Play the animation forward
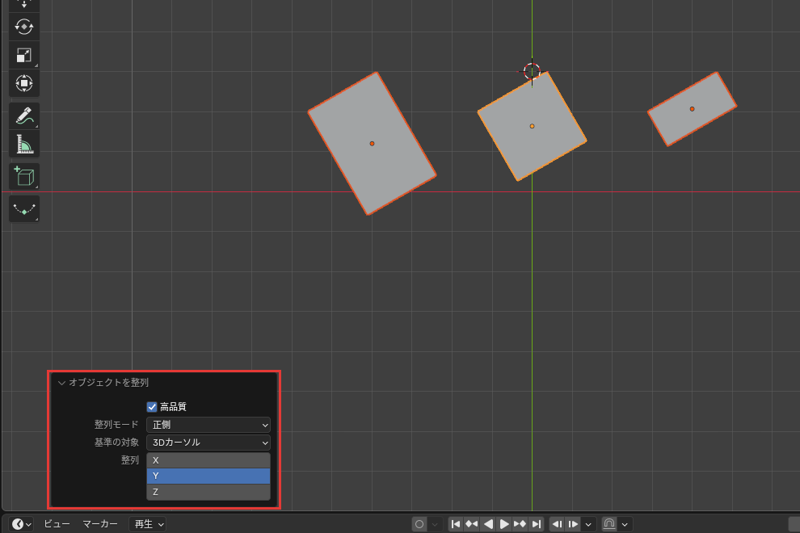 [503, 524]
